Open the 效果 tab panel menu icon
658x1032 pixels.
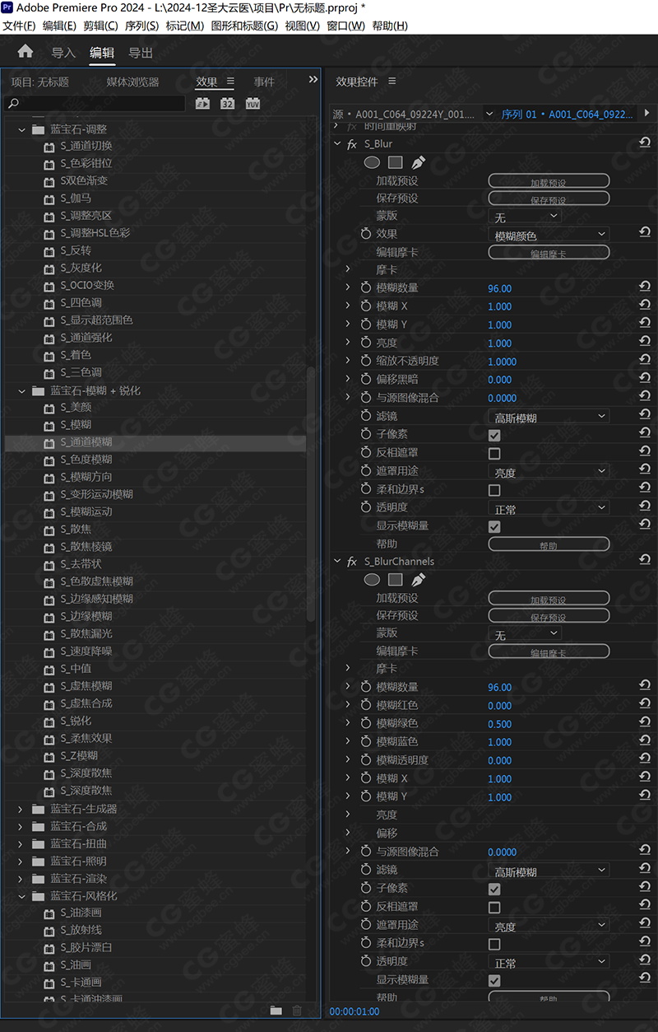(230, 82)
